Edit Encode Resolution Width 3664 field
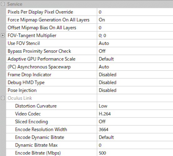This screenshot has height=156, width=173. (135, 129)
